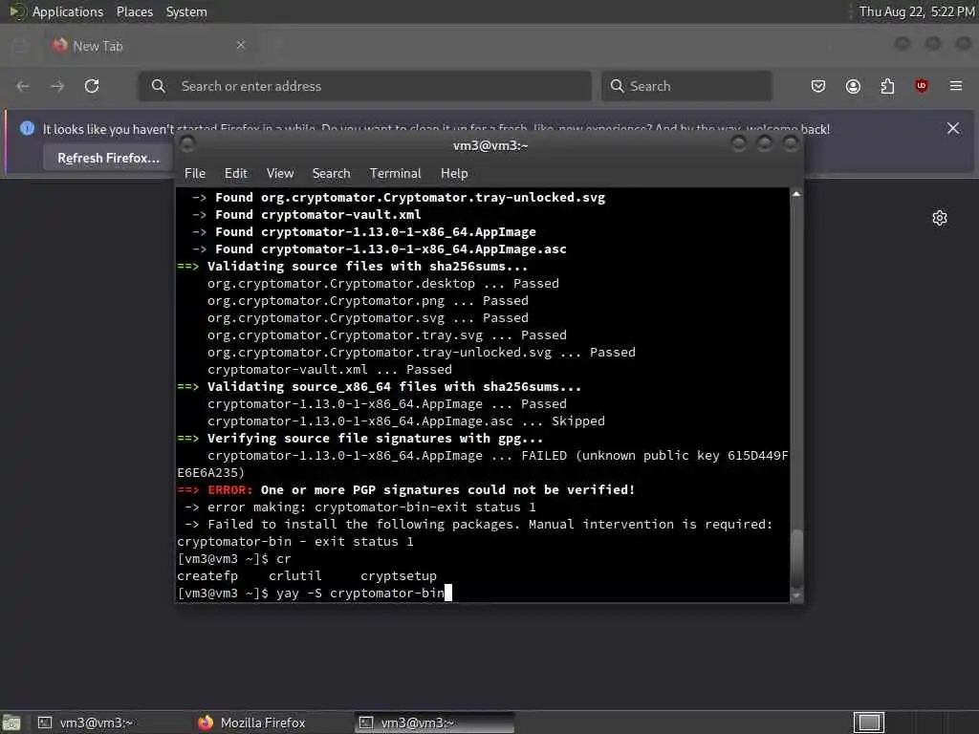Open the Applications panel menu
Image resolution: width=979 pixels, height=734 pixels.
[68, 11]
